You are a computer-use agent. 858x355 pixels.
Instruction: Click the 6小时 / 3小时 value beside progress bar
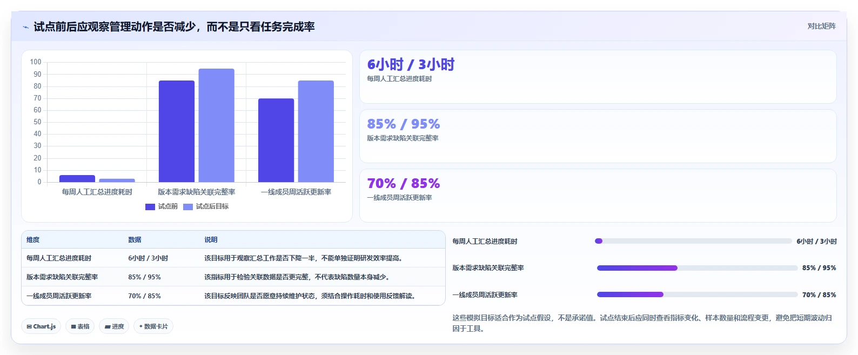coord(816,242)
